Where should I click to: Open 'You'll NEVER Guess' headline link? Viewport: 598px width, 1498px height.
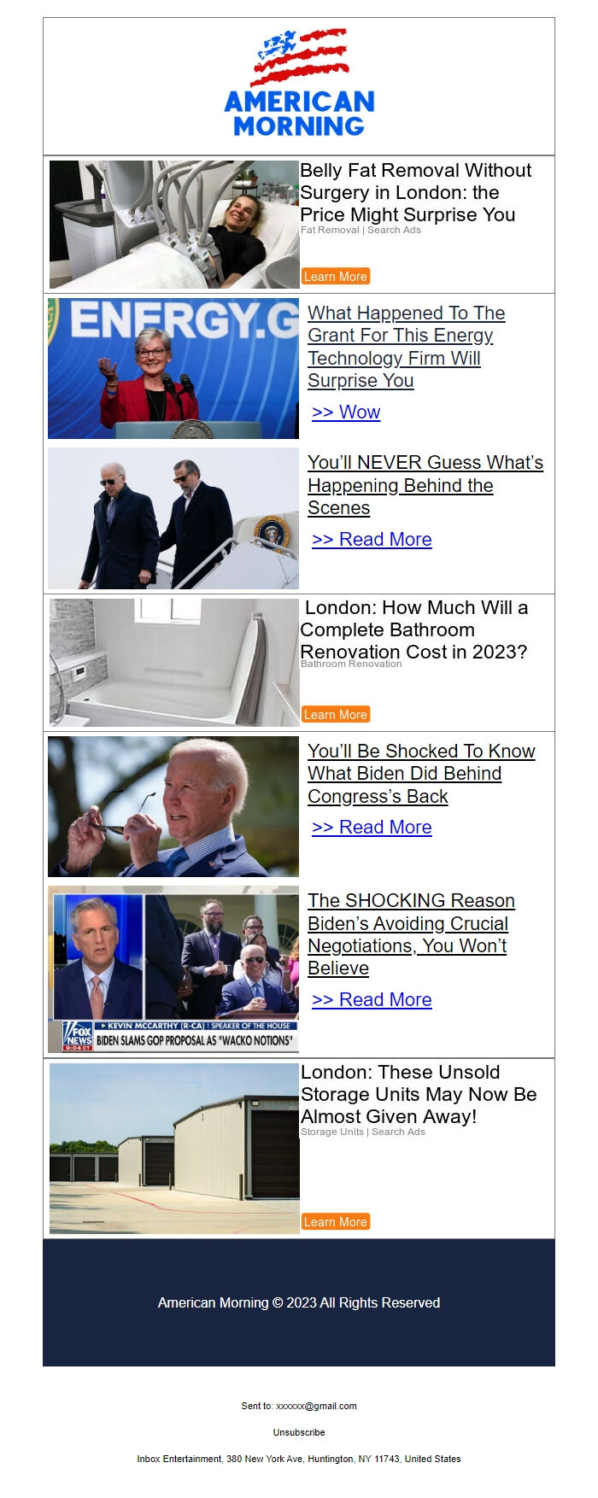425,485
